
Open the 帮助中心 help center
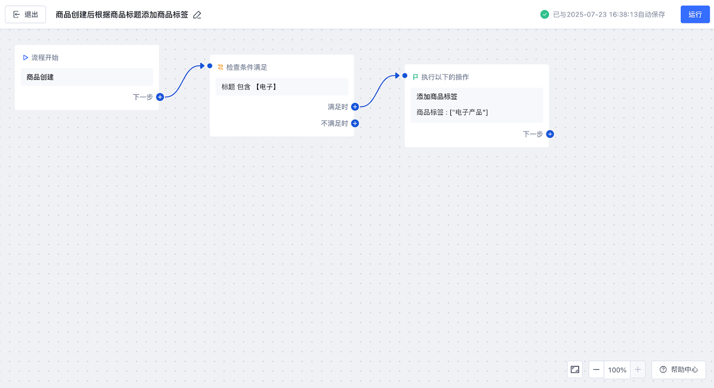coord(679,370)
